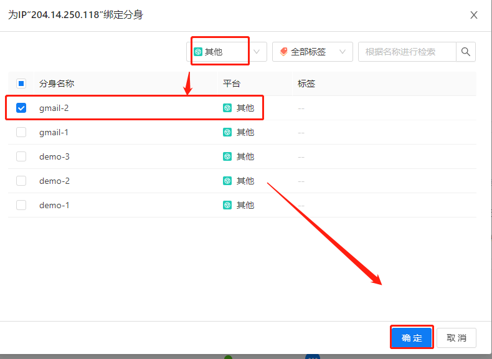Viewport: 492px width, 359px height.
Task: Toggle the select-all header checkbox
Action: 21,84
